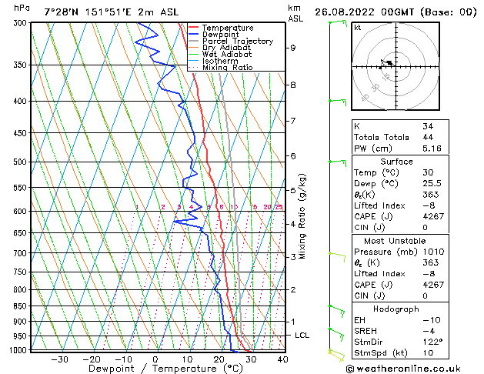Click the wind barb at 850 hPa
Image resolution: width=484 pixels, height=374 pixels.
pyautogui.click(x=337, y=310)
